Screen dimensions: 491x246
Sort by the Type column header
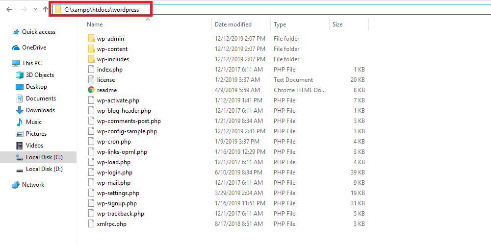pyautogui.click(x=280, y=25)
